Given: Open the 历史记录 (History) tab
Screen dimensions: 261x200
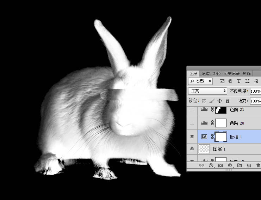Looking at the screenshot, I should (231, 74).
